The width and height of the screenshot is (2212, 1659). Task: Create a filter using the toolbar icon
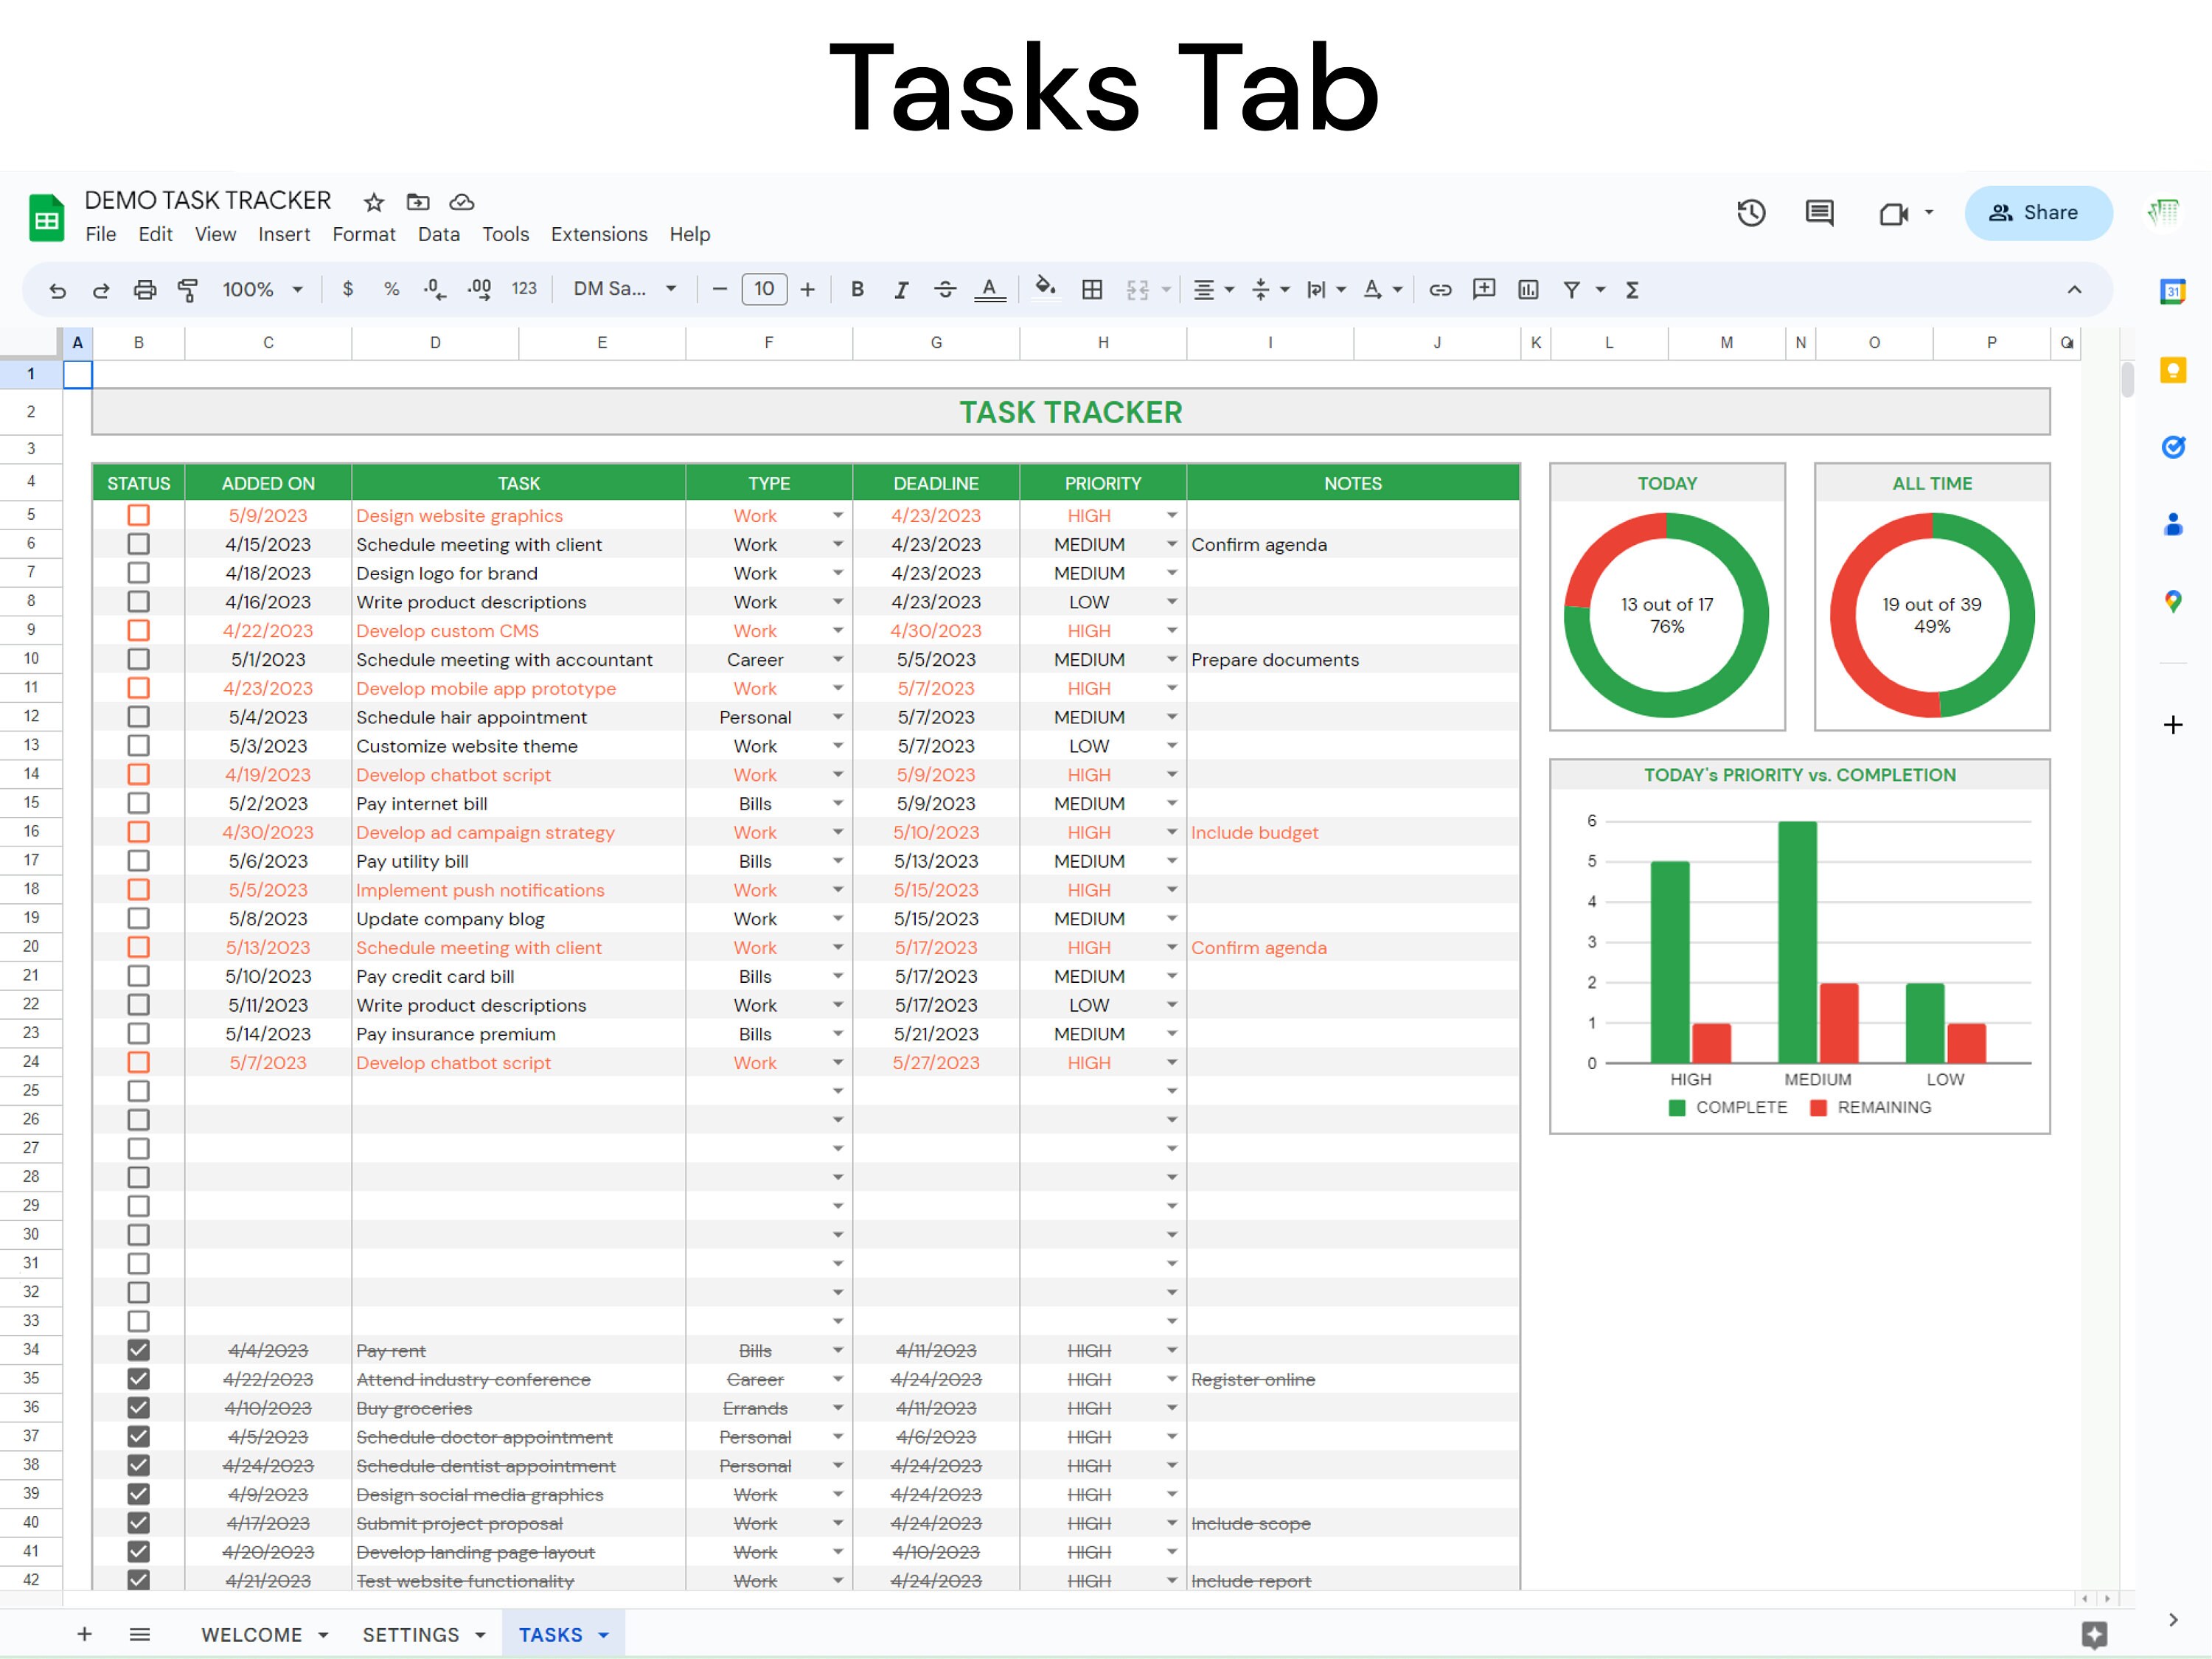point(1571,290)
